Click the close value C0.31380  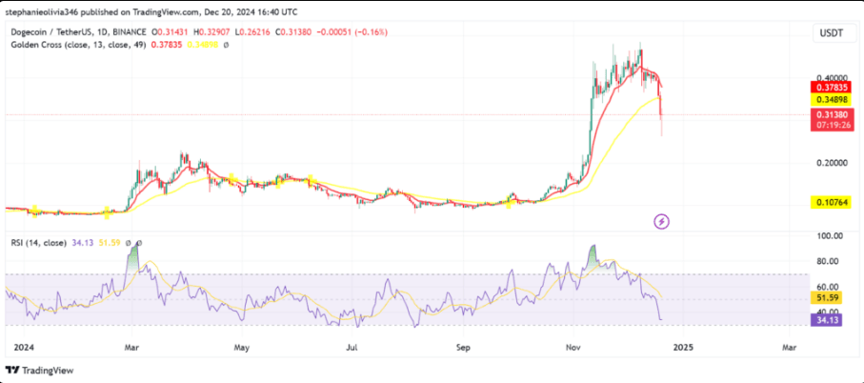(x=291, y=32)
